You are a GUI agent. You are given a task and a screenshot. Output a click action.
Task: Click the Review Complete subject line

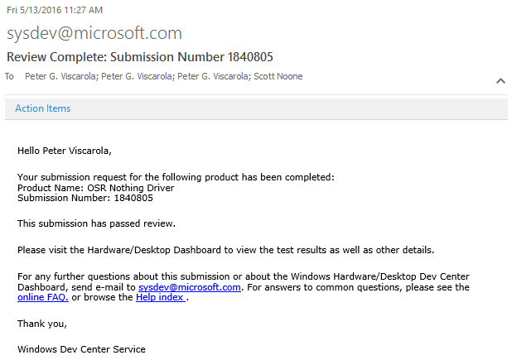(140, 57)
